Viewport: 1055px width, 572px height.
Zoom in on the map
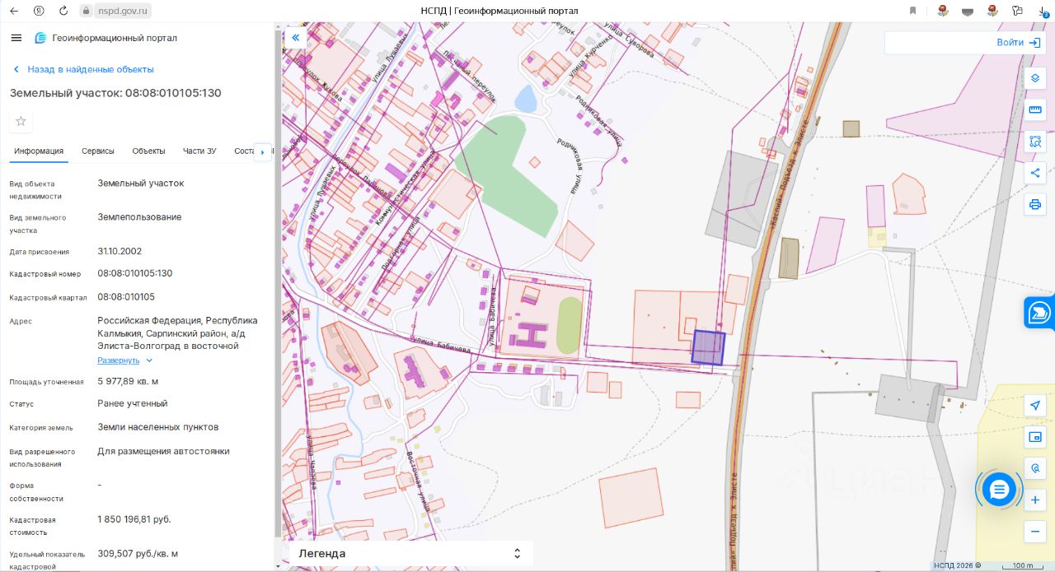click(1035, 500)
